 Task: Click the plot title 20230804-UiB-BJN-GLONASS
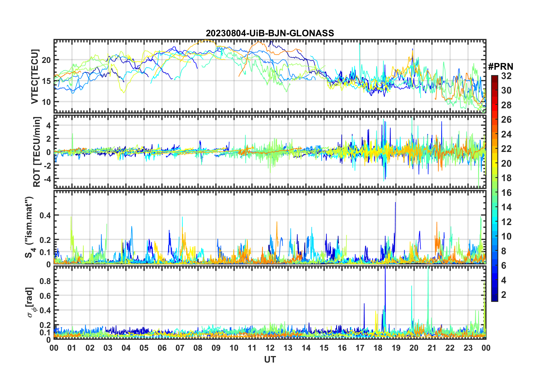270,33
